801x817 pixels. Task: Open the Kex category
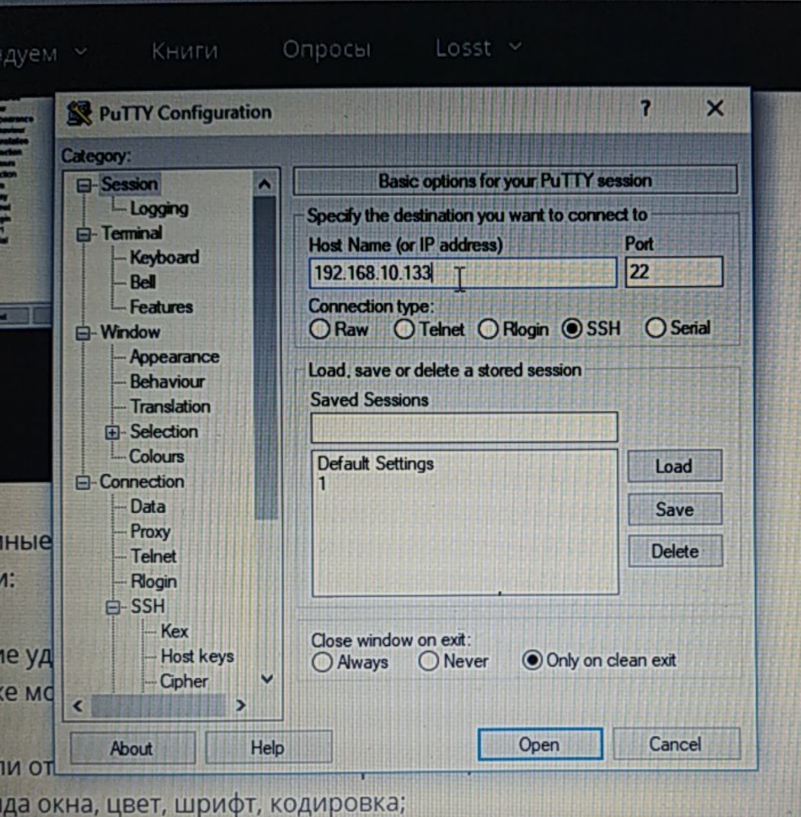(x=175, y=631)
